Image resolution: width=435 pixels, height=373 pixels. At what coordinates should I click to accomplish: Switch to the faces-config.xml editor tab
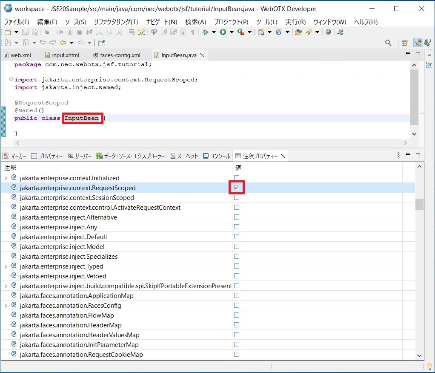click(120, 55)
